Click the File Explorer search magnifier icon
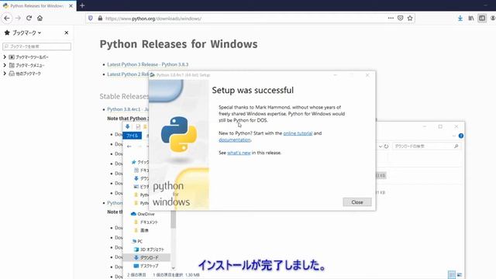 coord(456,146)
